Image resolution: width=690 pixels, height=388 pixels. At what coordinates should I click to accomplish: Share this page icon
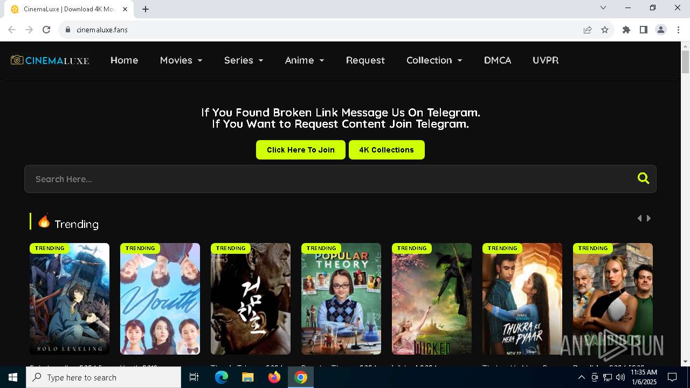pyautogui.click(x=588, y=30)
